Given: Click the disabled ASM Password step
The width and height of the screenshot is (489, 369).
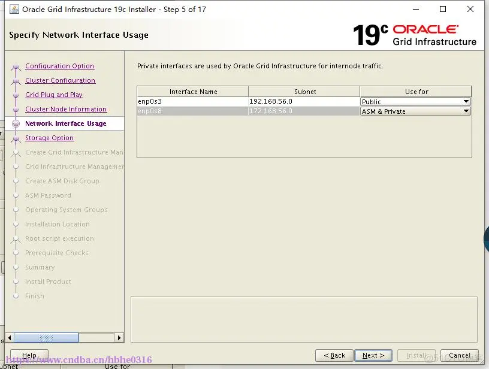Looking at the screenshot, I should tap(48, 195).
